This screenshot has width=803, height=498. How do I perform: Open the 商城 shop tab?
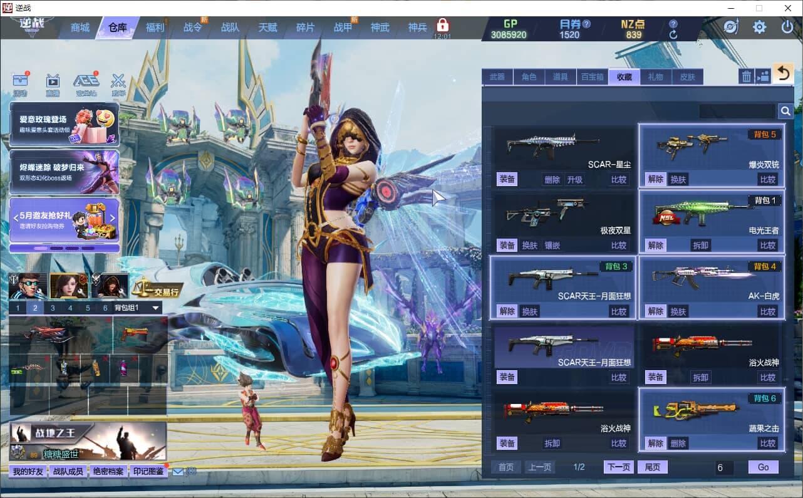pos(80,28)
